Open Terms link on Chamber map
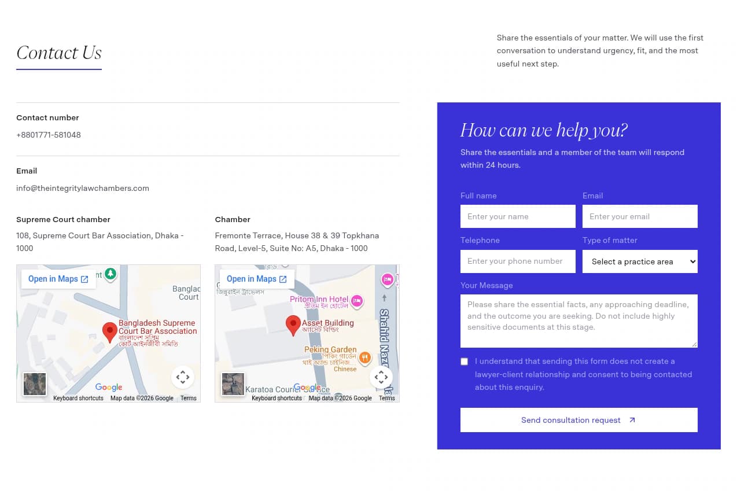The width and height of the screenshot is (737, 494). click(x=387, y=398)
